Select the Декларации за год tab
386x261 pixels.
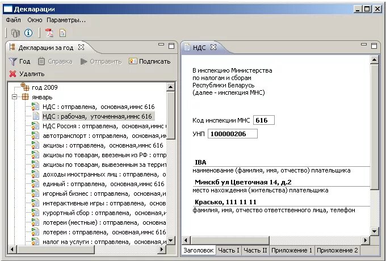(x=46, y=48)
